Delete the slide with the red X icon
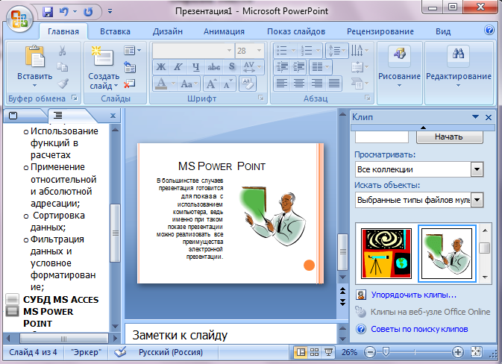Image resolution: width=502 pixels, height=364 pixels. (x=130, y=84)
